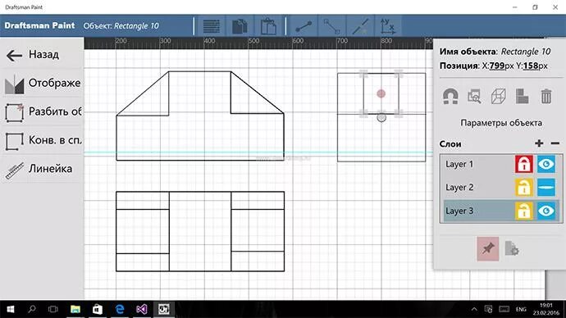The height and width of the screenshot is (318, 566).
Task: Toggle the lock on Layer 3
Action: click(x=524, y=211)
